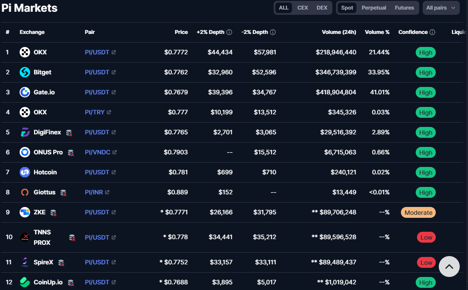Open the Hotcoin exchange logo
This screenshot has height=290, width=468.
tap(25, 172)
